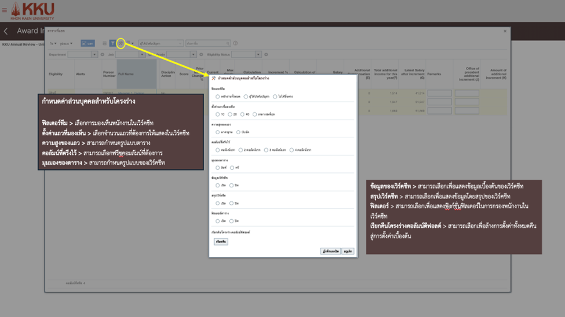Open the second menu in the worksheet toolbar

pos(67,43)
